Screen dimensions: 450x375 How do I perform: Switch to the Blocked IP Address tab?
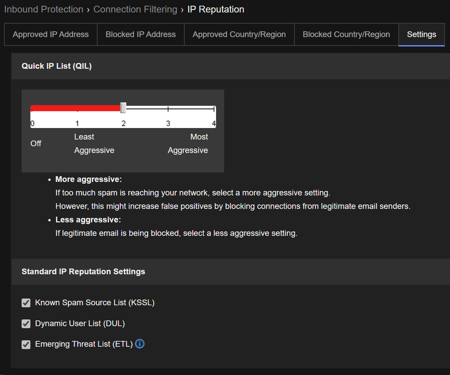140,34
